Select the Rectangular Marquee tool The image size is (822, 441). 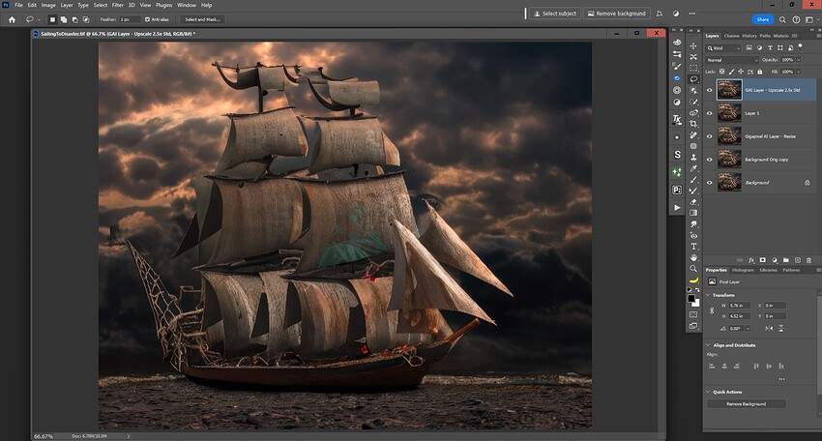pos(693,68)
